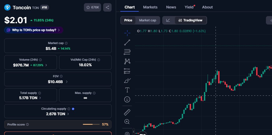Select the trend line drawing tool

click(127, 42)
